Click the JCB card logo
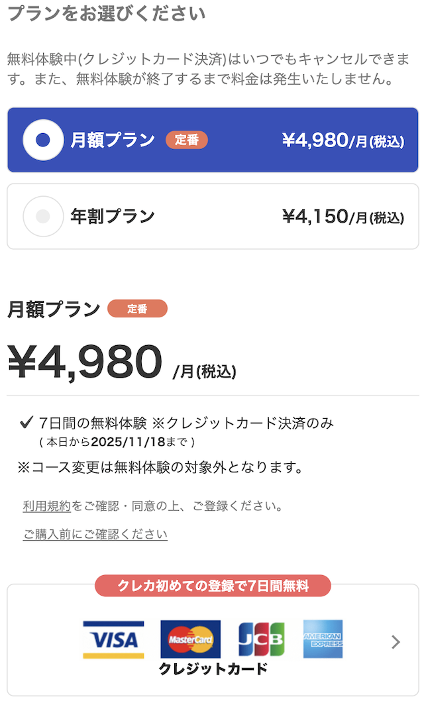 click(x=262, y=639)
